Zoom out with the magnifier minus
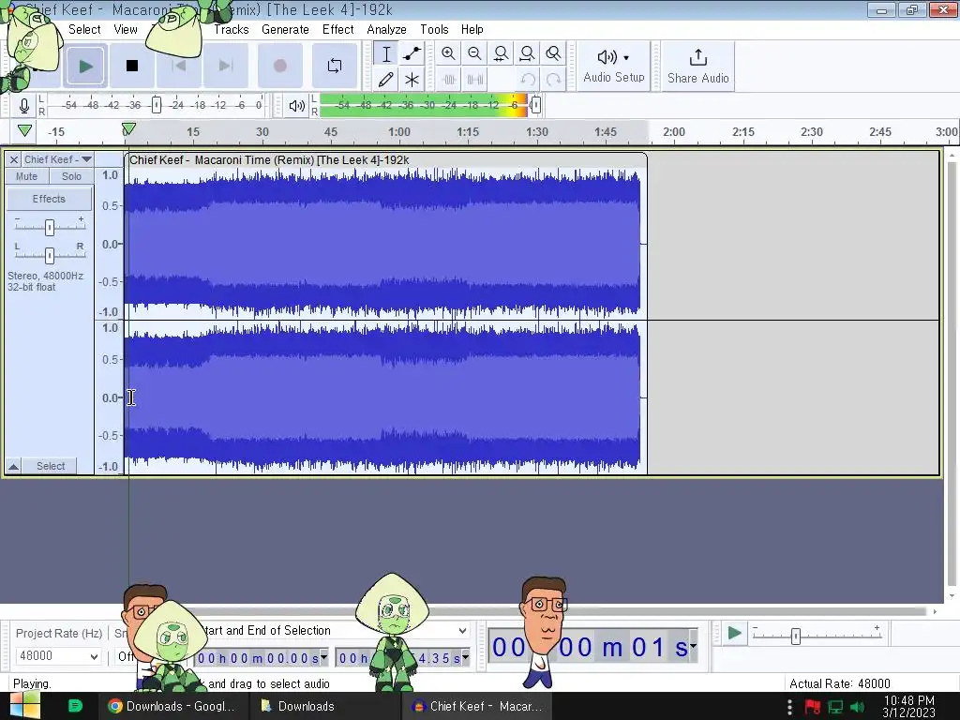The height and width of the screenshot is (720, 960). pos(474,53)
